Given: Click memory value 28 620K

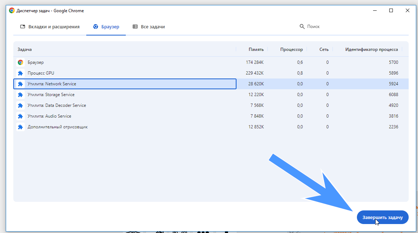Looking at the screenshot, I should tap(256, 84).
